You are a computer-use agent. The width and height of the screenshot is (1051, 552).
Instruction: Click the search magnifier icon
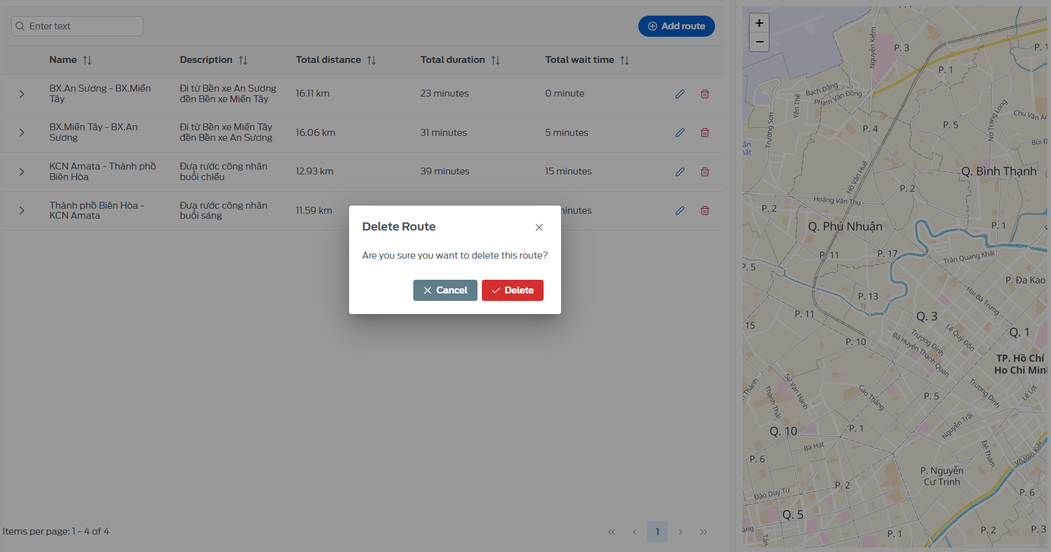(x=20, y=26)
